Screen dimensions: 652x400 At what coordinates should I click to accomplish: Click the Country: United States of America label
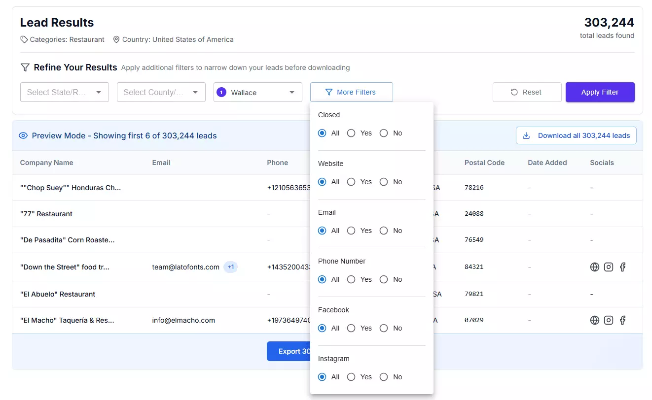[178, 39]
